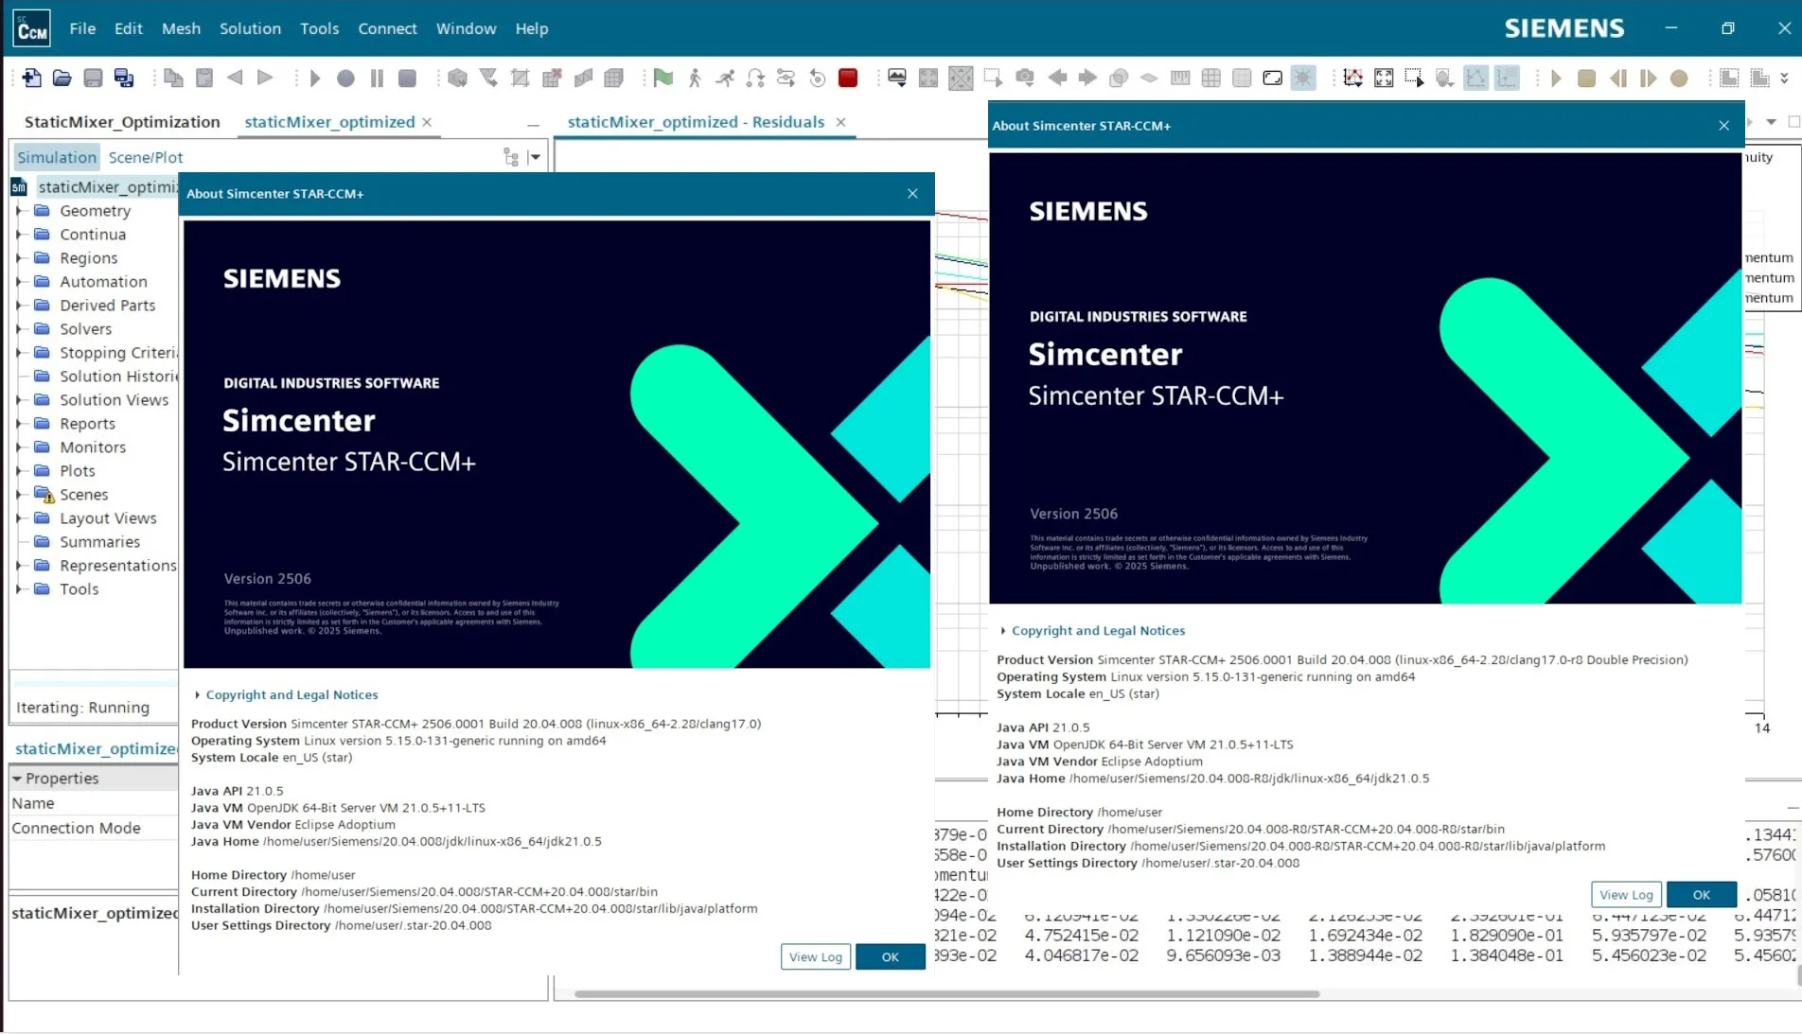Click the dashed rectangle zoom selection icon
Image resolution: width=1802 pixels, height=1034 pixels.
(x=1414, y=79)
